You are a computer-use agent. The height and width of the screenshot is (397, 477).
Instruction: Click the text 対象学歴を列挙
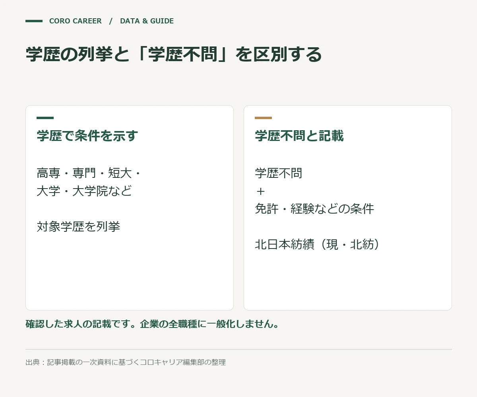point(78,227)
